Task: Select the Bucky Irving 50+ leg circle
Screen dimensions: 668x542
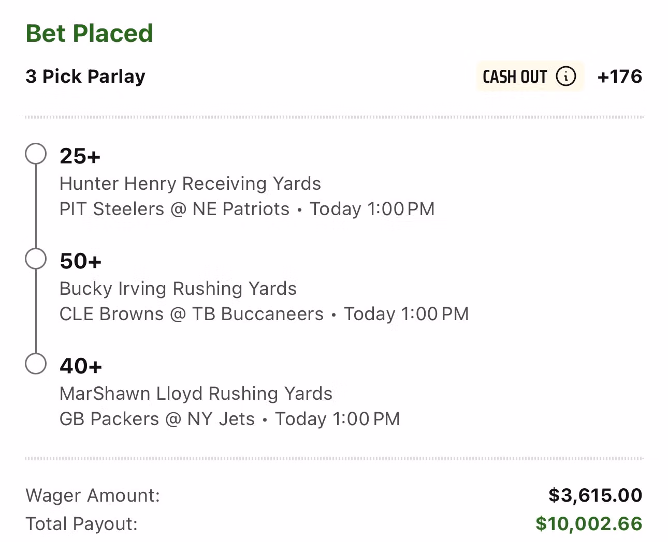Action: point(36,259)
